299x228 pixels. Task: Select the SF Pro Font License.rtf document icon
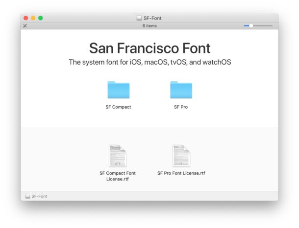point(181,156)
